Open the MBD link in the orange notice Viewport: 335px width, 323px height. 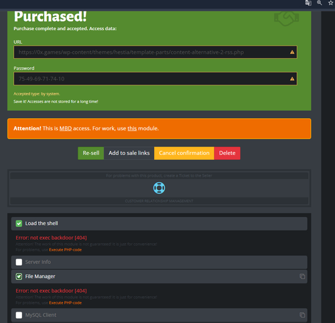pyautogui.click(x=66, y=128)
